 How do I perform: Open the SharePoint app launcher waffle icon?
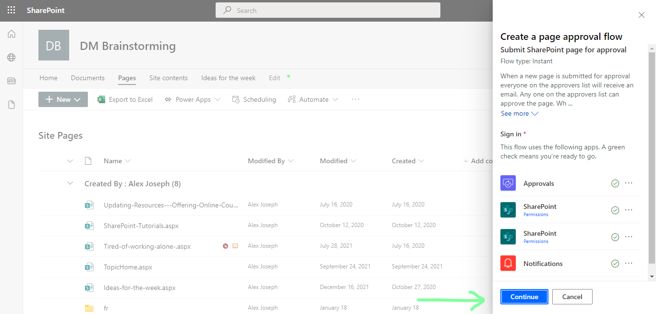(11, 10)
